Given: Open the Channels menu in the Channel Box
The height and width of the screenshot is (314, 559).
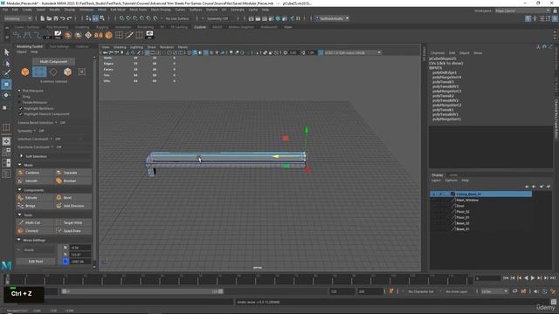Looking at the screenshot, I should coord(438,53).
